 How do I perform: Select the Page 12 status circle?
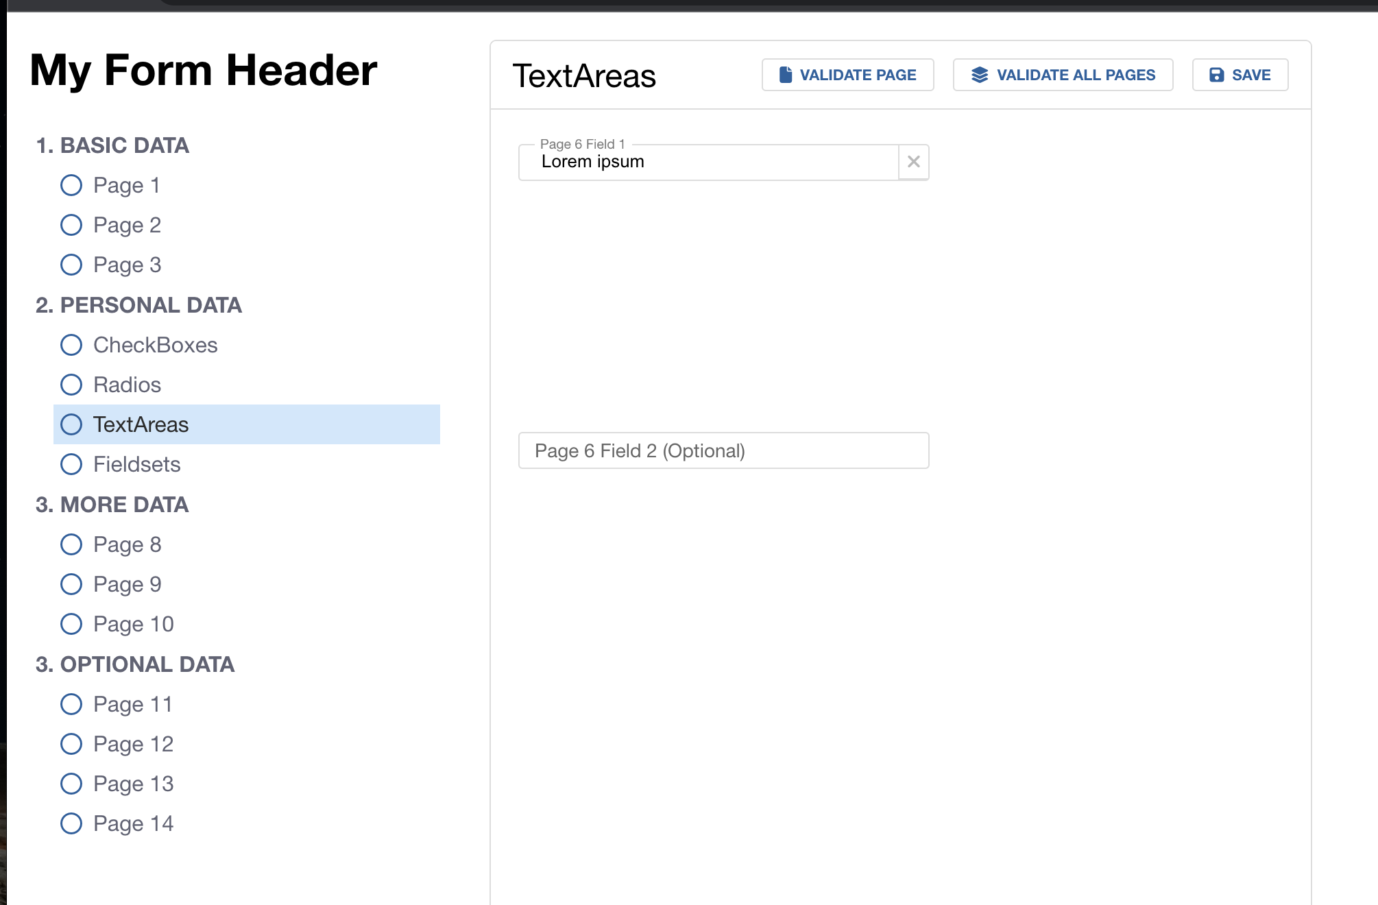[x=71, y=744]
